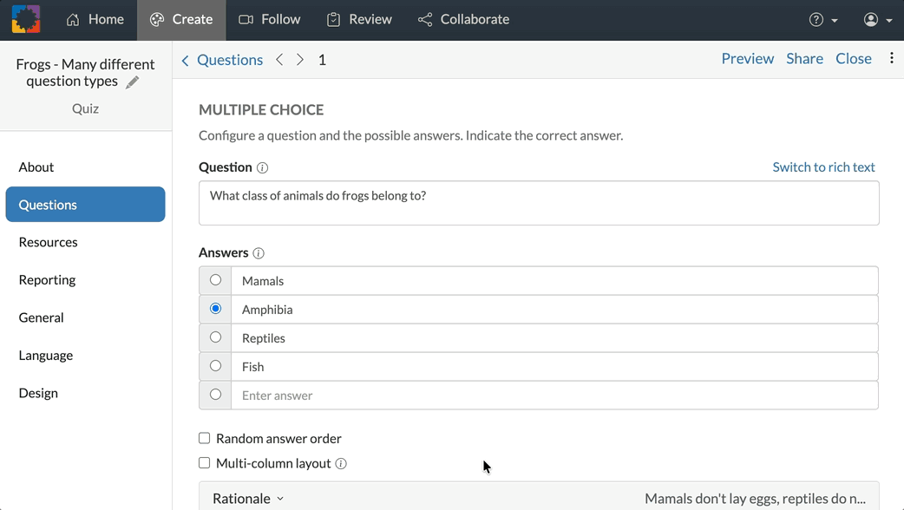Click info icon next to Question label
The height and width of the screenshot is (510, 904).
[262, 167]
